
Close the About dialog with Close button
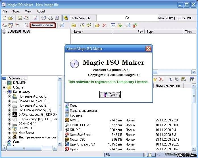(110, 94)
